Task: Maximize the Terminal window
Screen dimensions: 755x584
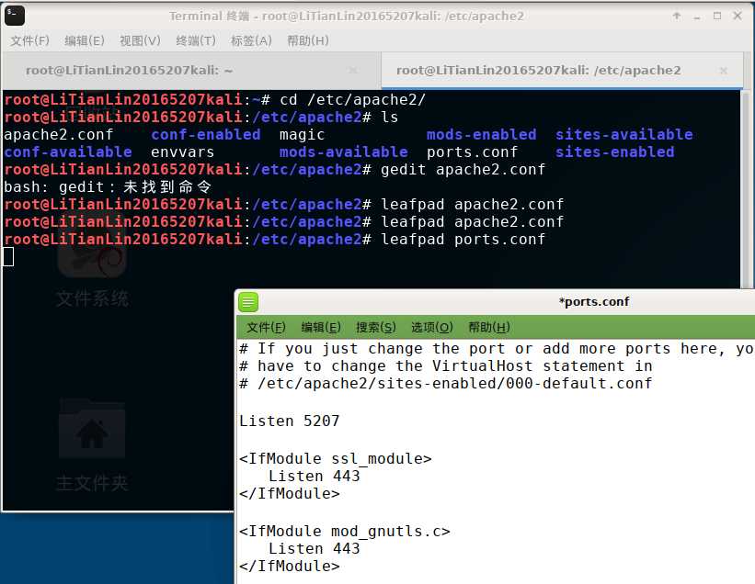Action: click(x=717, y=16)
